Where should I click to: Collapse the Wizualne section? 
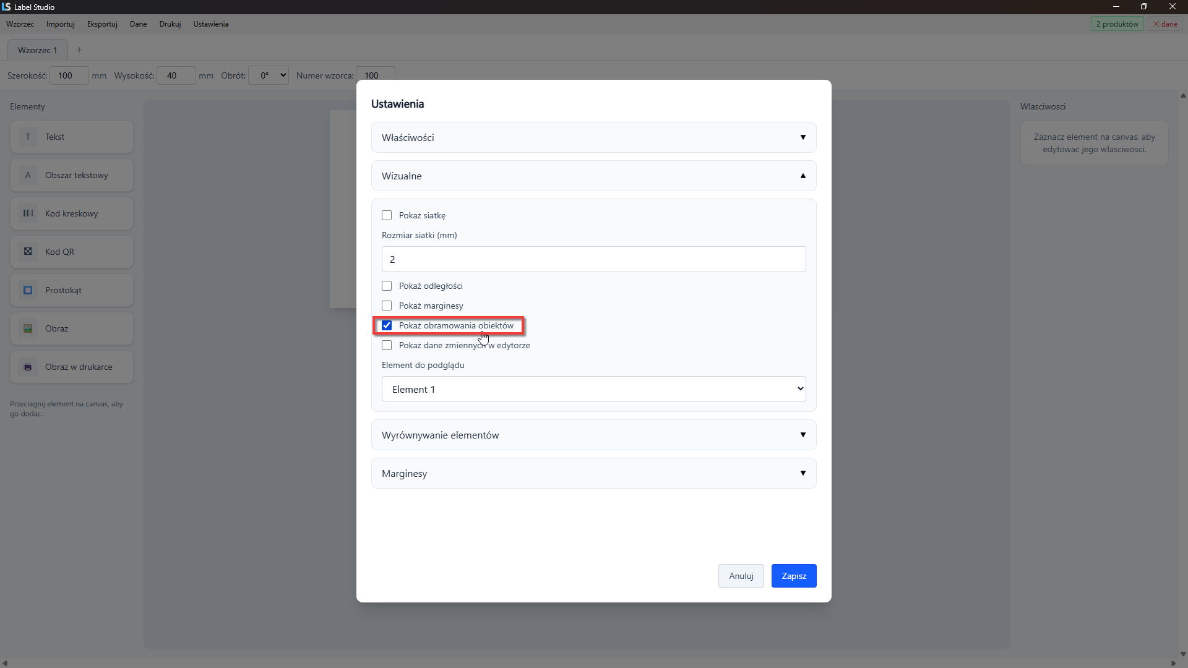click(593, 176)
